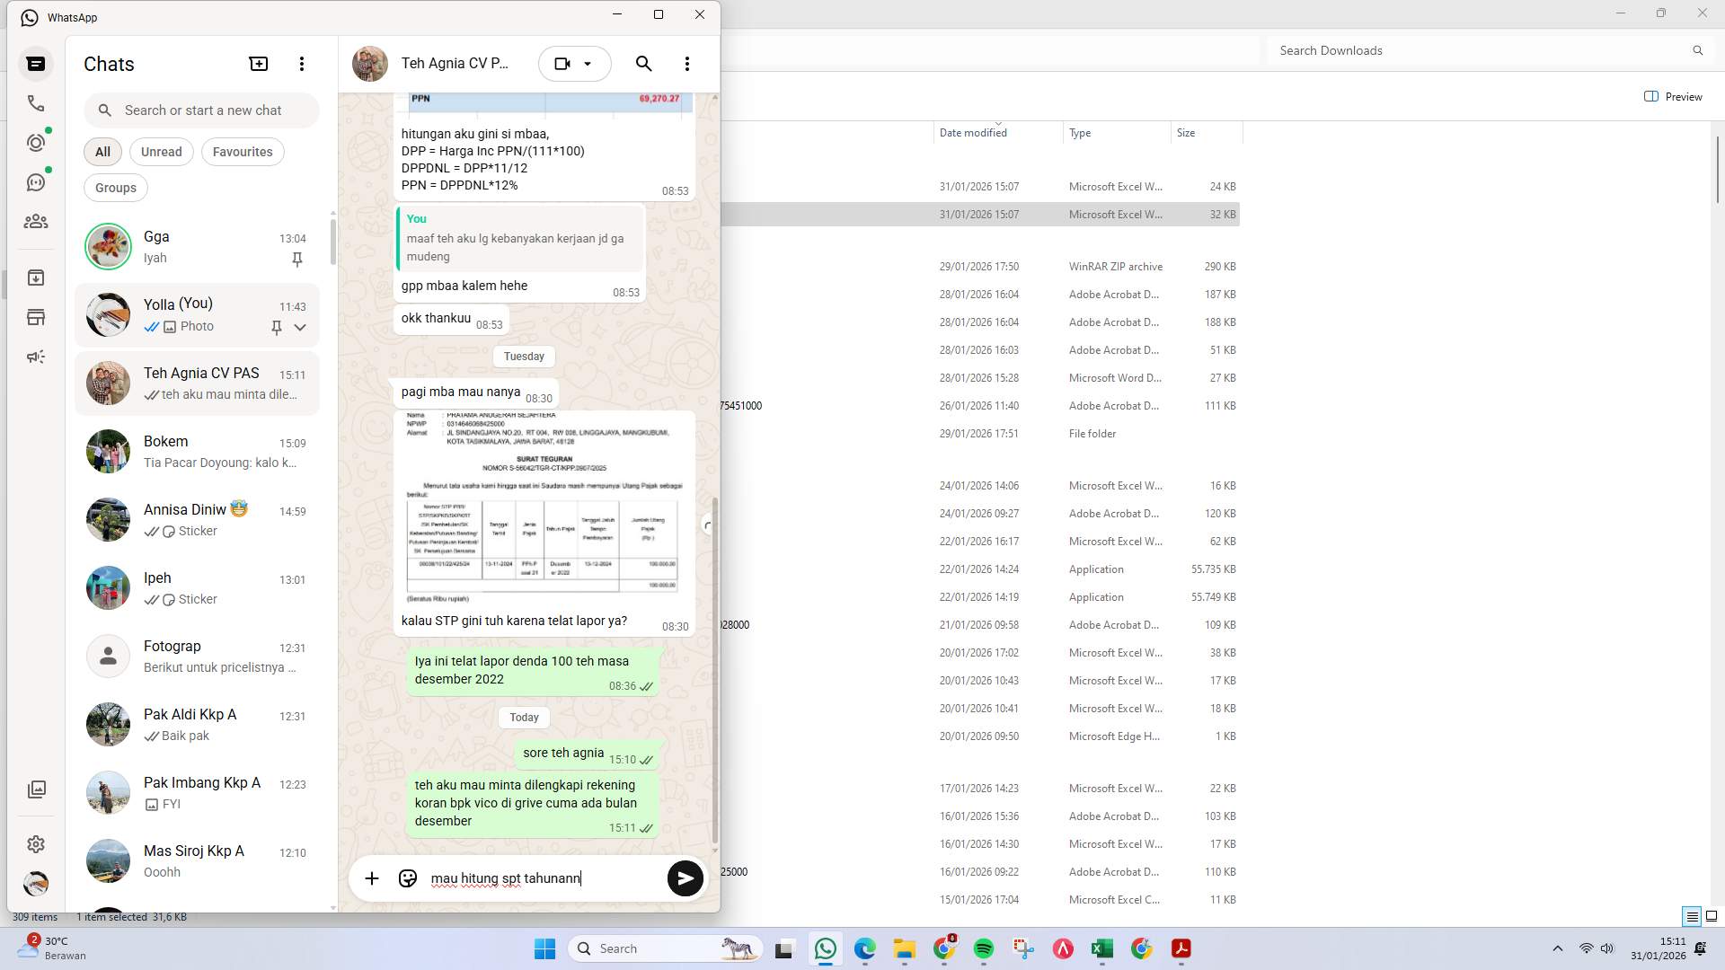Unpin the Gga chat
Viewport: 1725px width, 970px height.
pos(296,260)
